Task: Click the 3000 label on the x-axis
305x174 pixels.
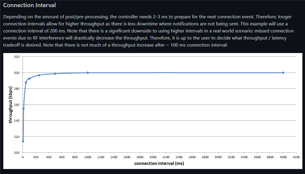Action: click(x=218, y=157)
